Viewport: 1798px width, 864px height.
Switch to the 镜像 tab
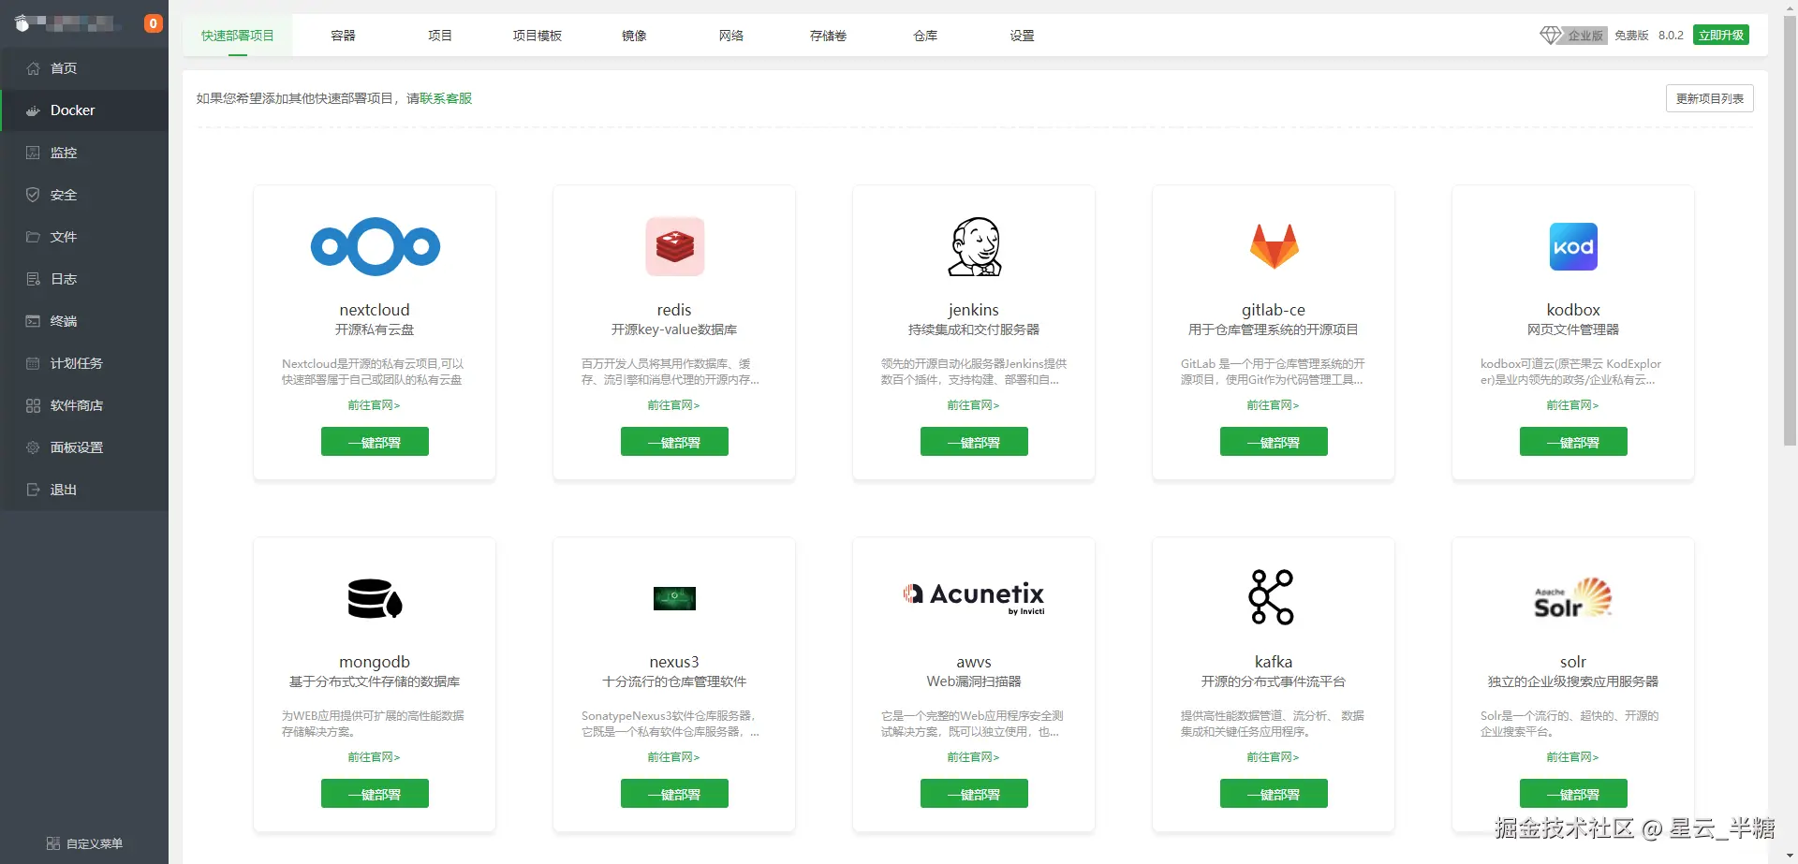coord(634,36)
